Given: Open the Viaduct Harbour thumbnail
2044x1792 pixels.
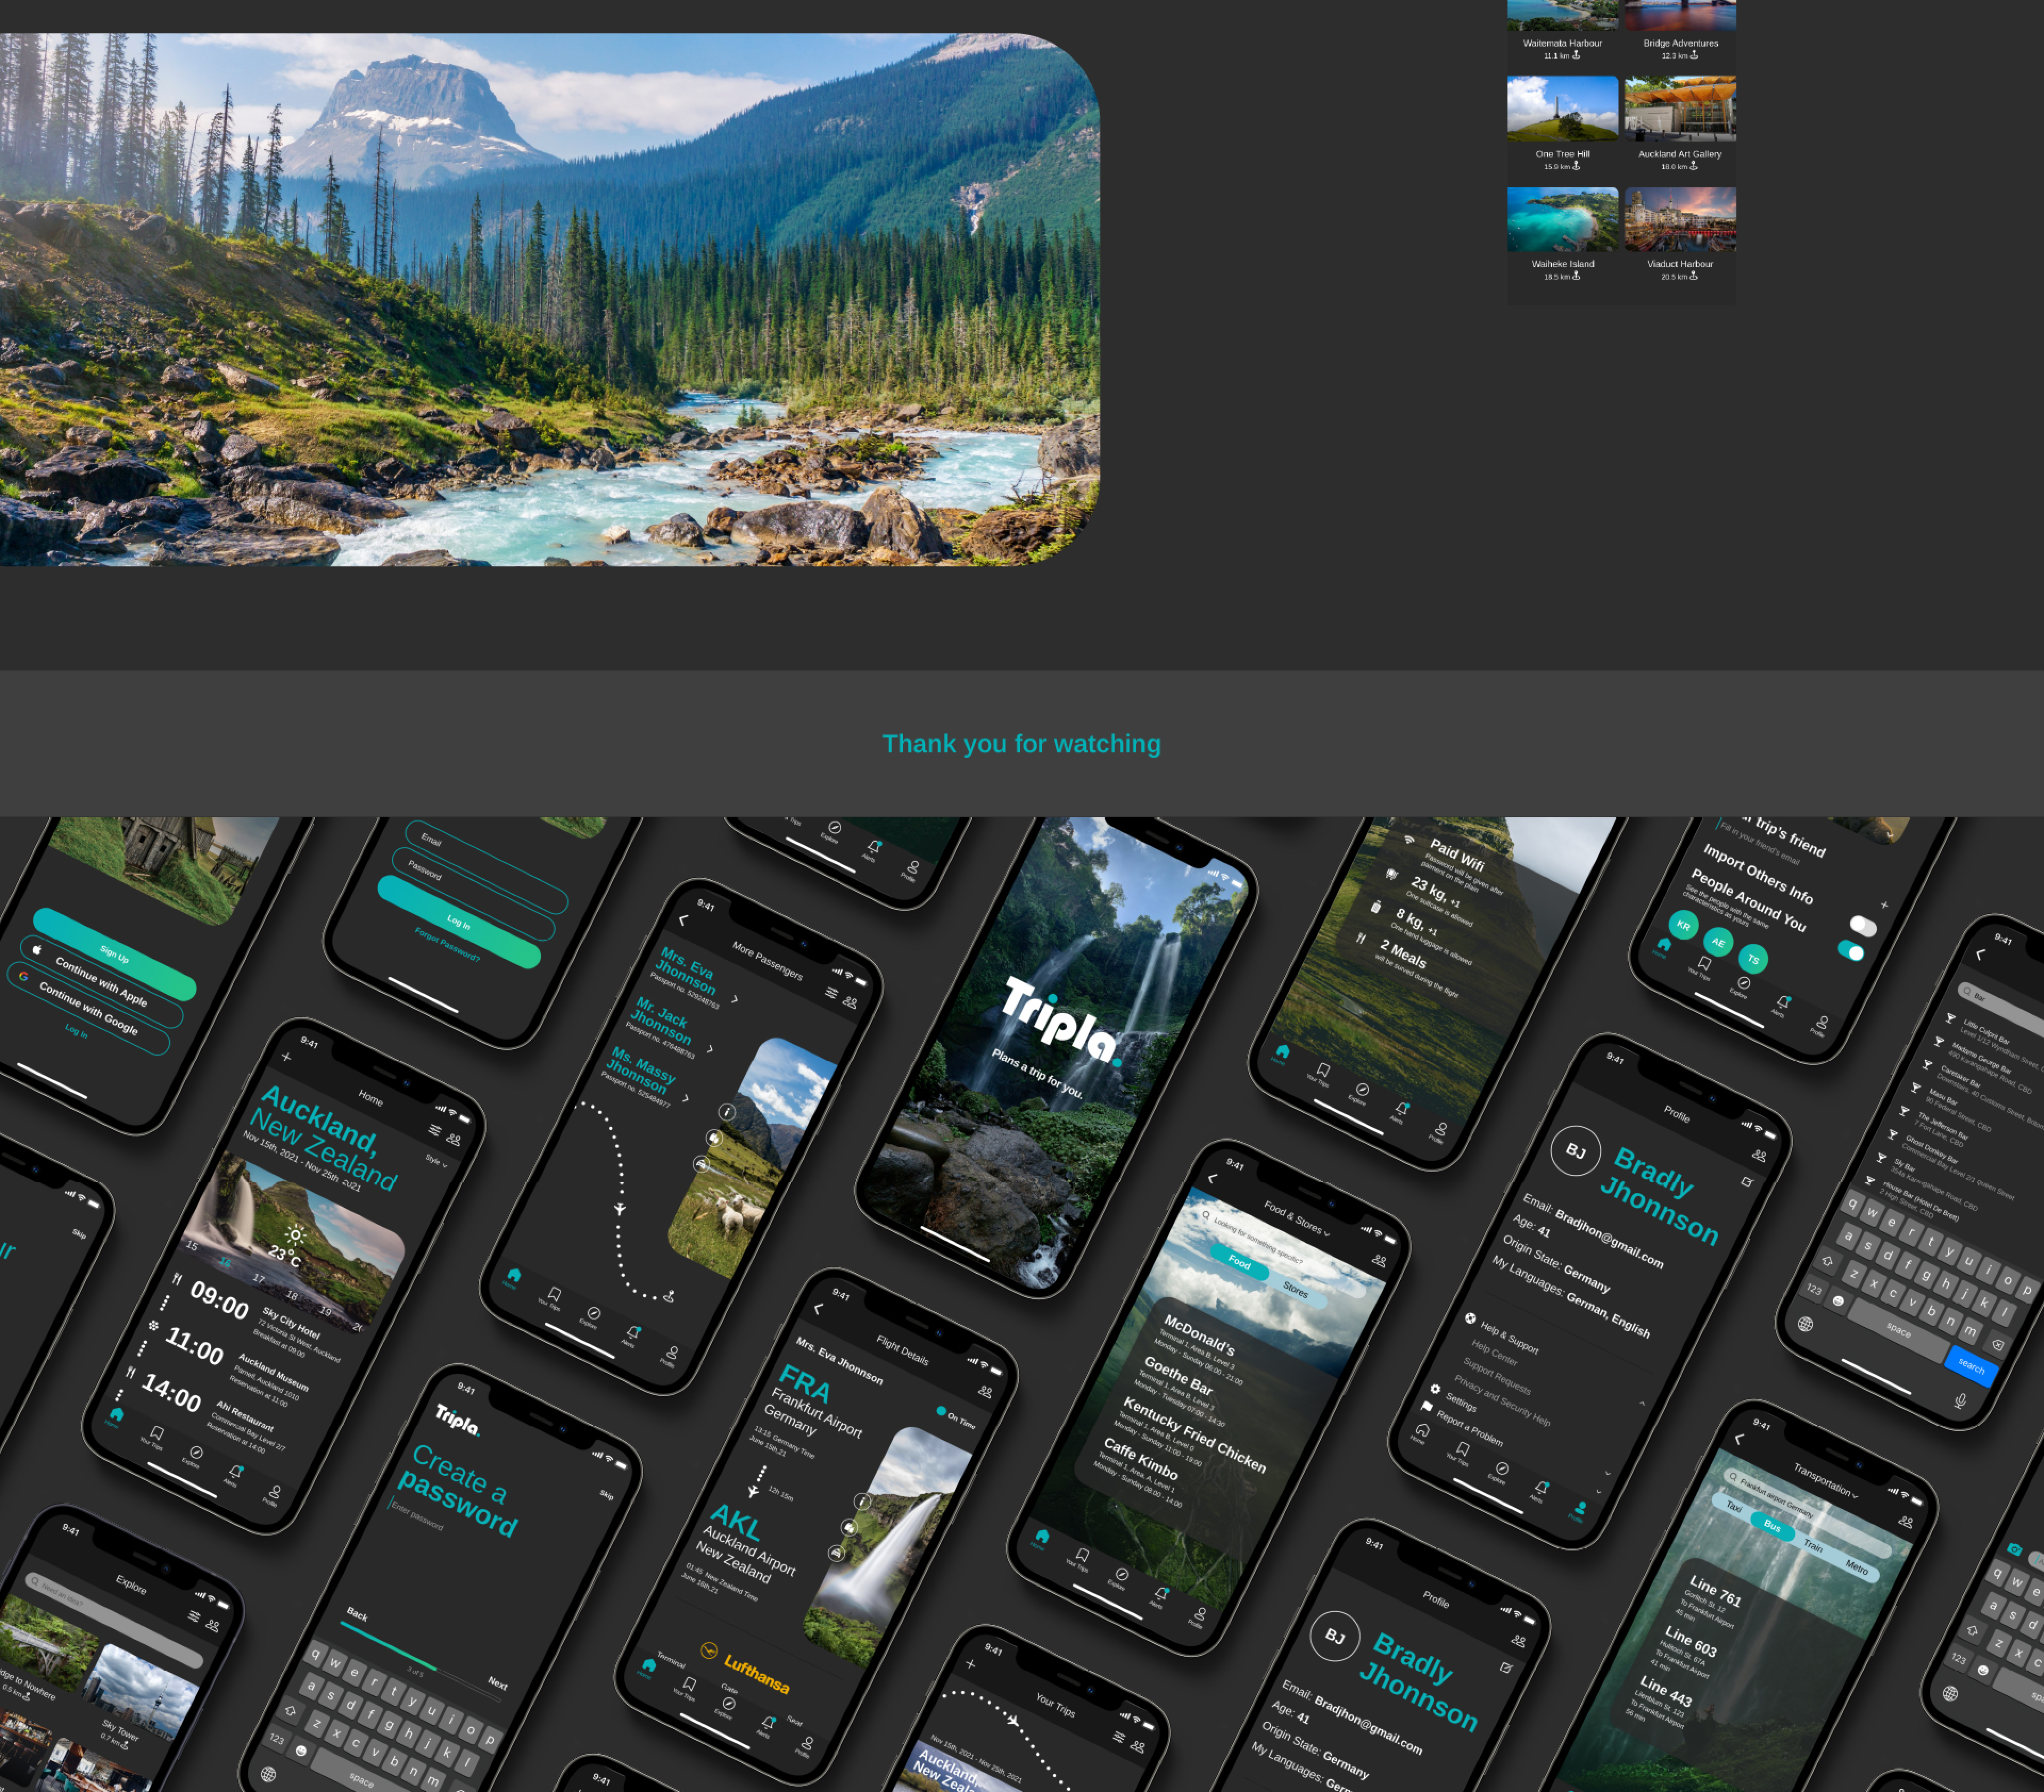Looking at the screenshot, I should click(x=1680, y=219).
